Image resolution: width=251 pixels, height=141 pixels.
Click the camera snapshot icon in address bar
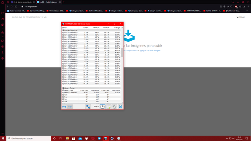tap(221, 7)
